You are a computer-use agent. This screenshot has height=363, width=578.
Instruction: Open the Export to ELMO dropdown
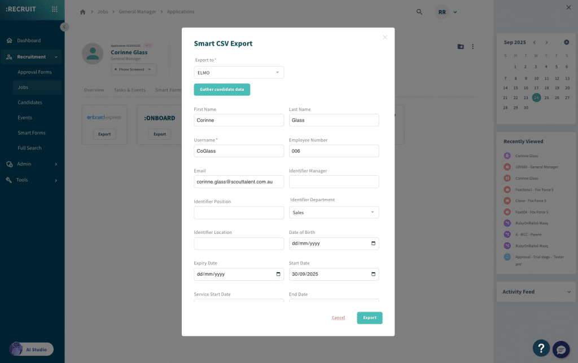coord(238,72)
